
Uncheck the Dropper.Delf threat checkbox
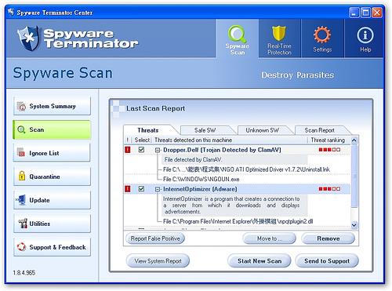click(141, 150)
